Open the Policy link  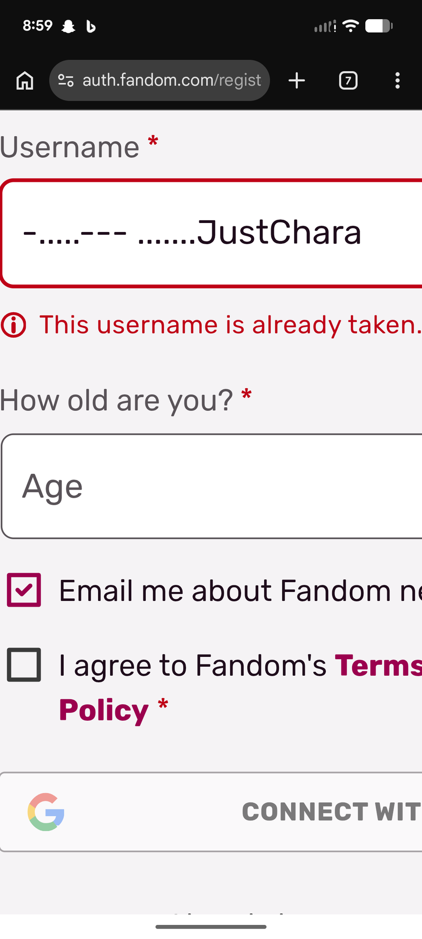click(x=104, y=710)
